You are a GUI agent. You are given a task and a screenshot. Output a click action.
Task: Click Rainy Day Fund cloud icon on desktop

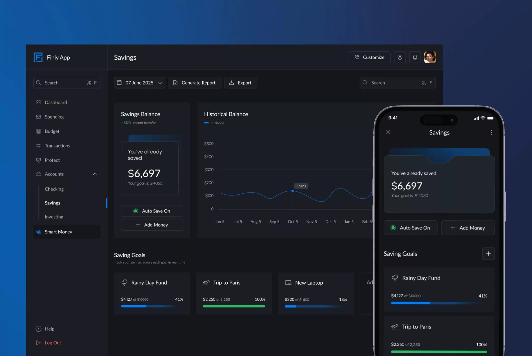pos(124,282)
